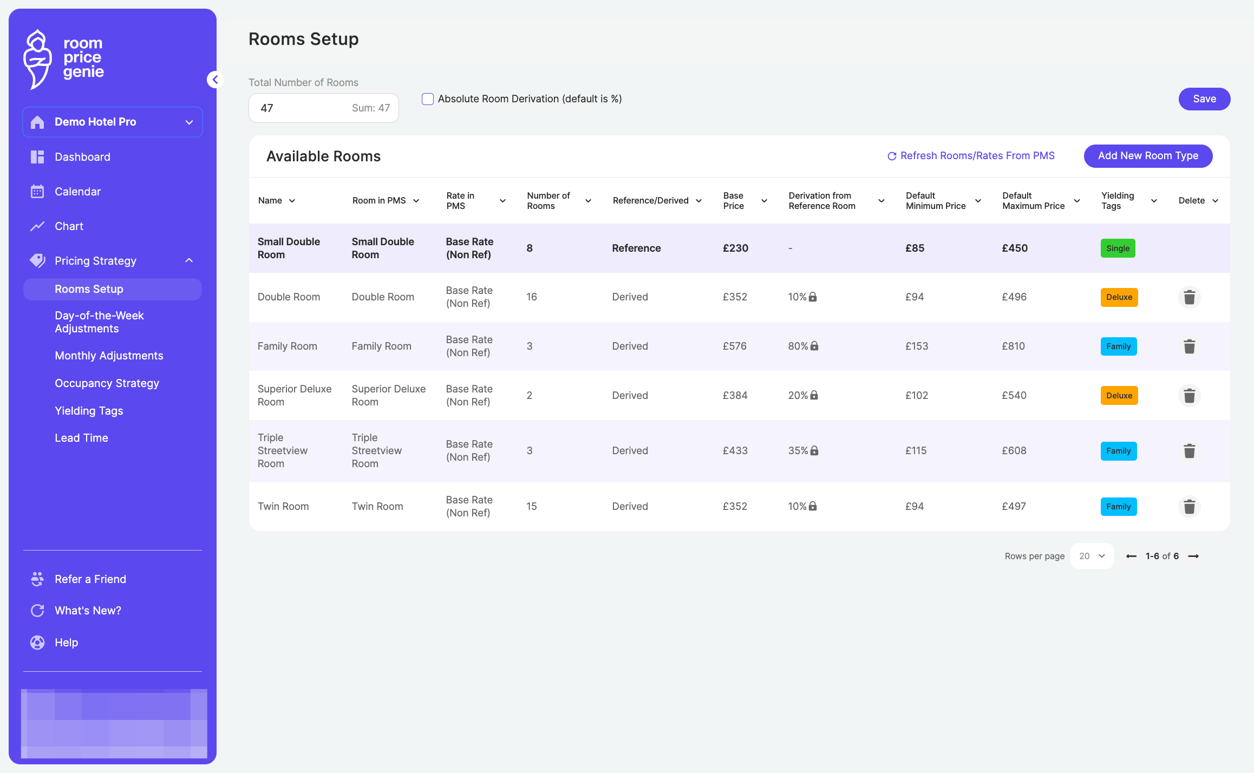The width and height of the screenshot is (1254, 773).
Task: Click the green Single yielding tag
Action: pyautogui.click(x=1118, y=248)
